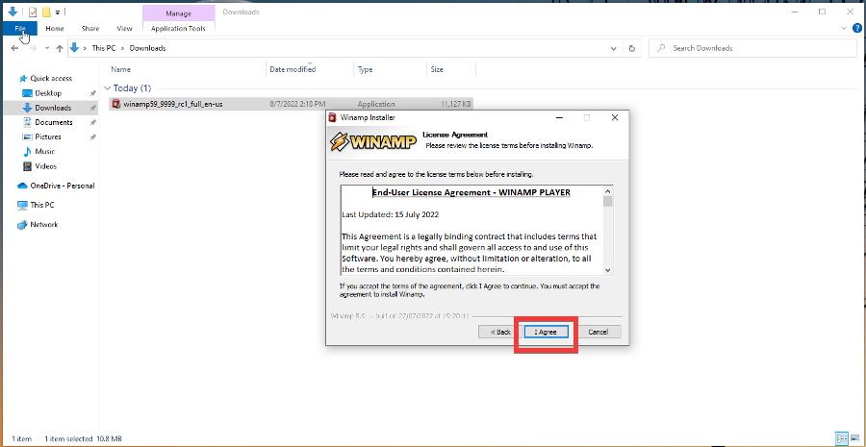Go up one folder level

tap(60, 48)
